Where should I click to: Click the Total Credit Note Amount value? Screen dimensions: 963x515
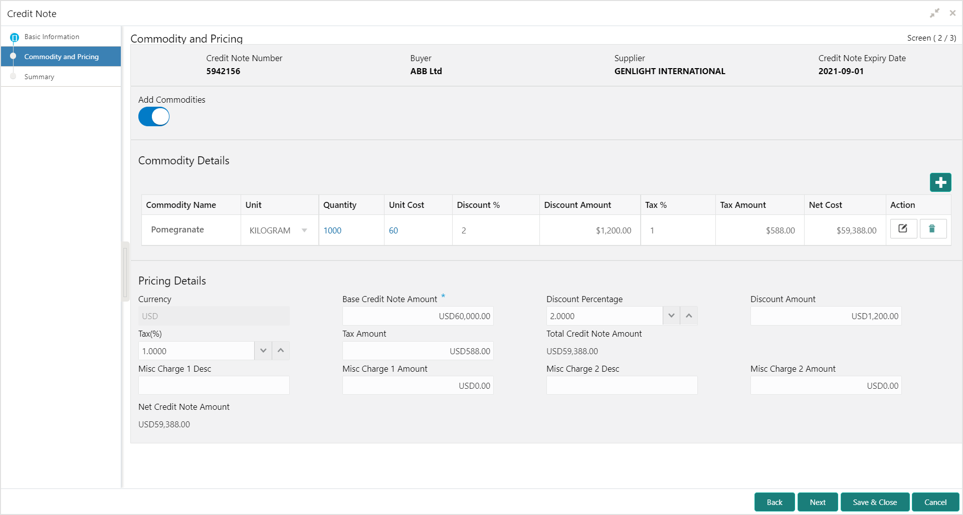[x=572, y=351]
